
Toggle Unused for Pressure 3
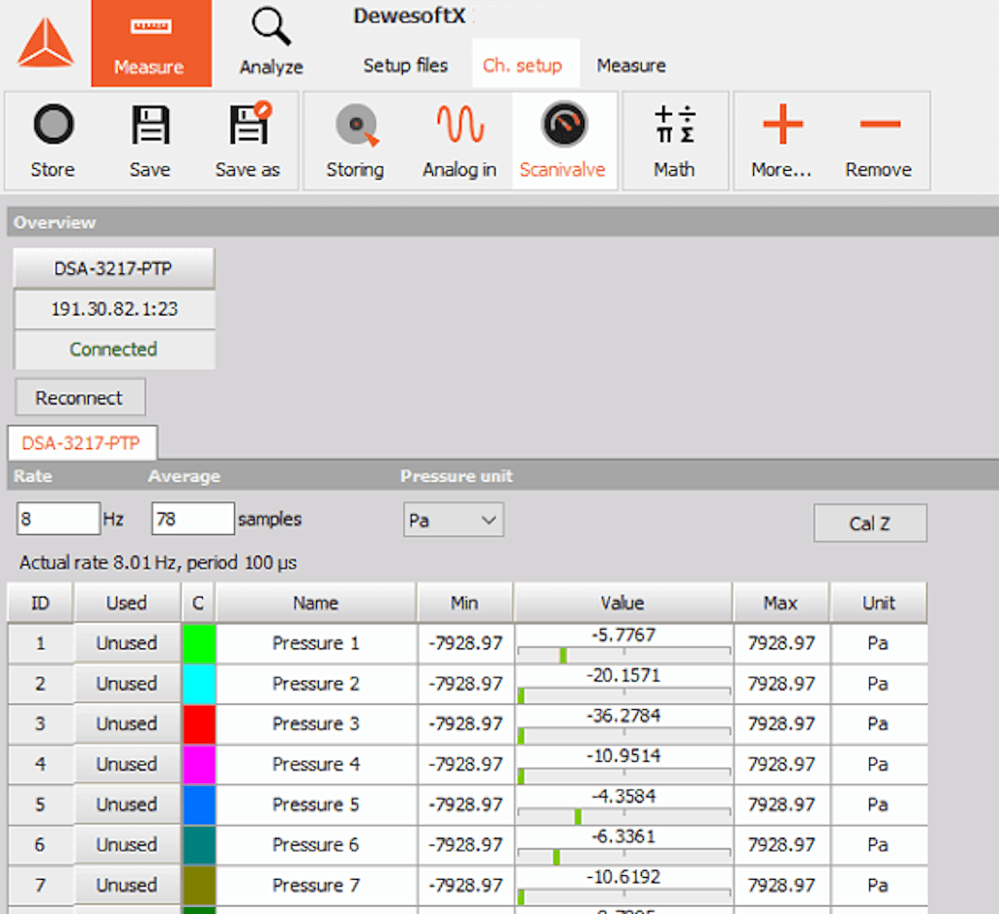127,724
